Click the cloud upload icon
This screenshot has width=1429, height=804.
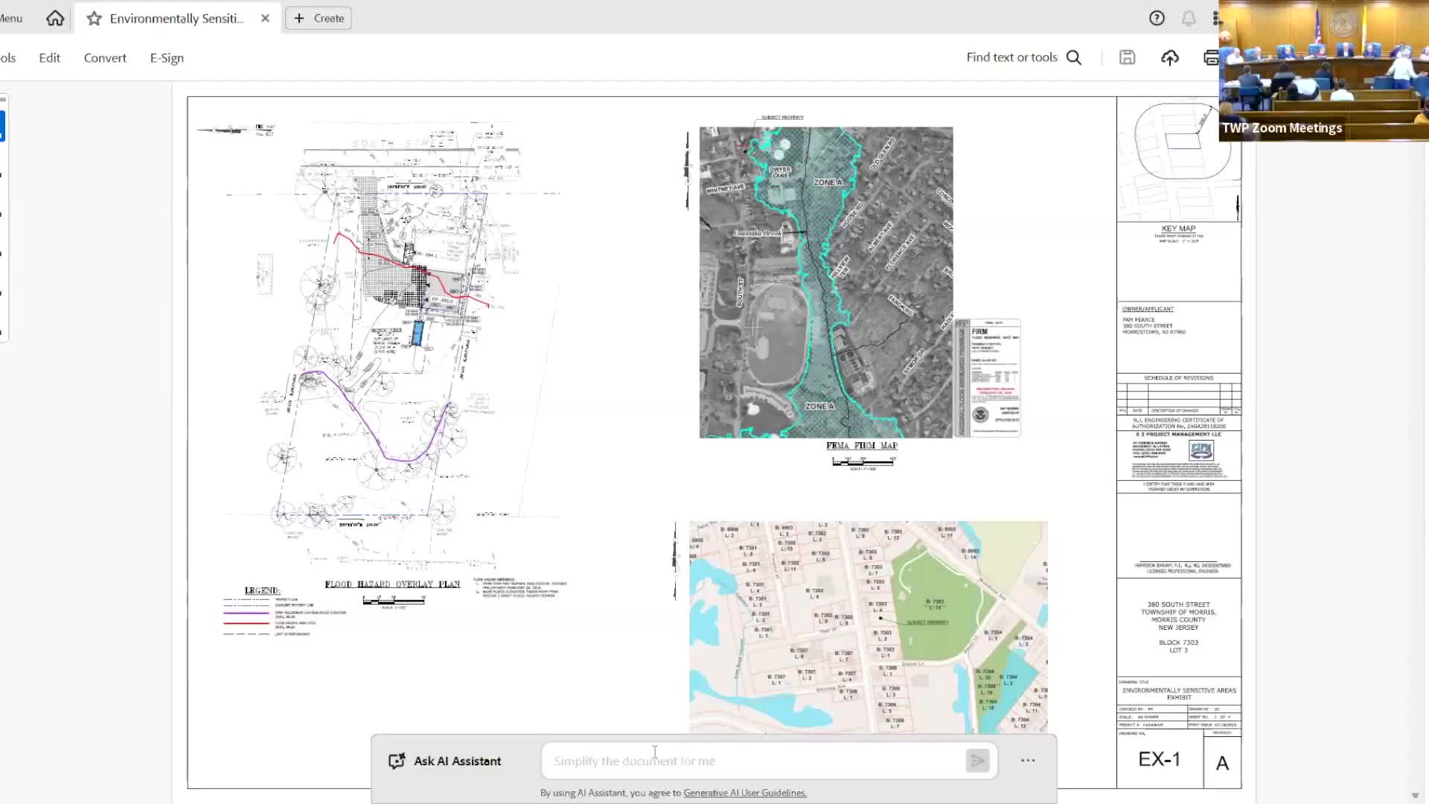pos(1169,57)
